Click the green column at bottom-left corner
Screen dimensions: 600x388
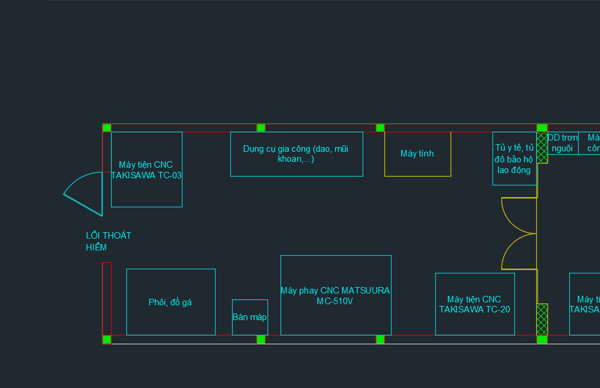click(107, 340)
